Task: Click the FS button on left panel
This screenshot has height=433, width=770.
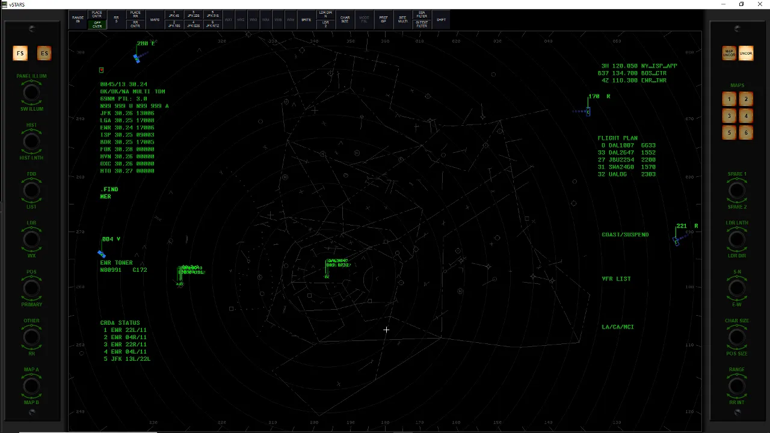Action: point(20,54)
